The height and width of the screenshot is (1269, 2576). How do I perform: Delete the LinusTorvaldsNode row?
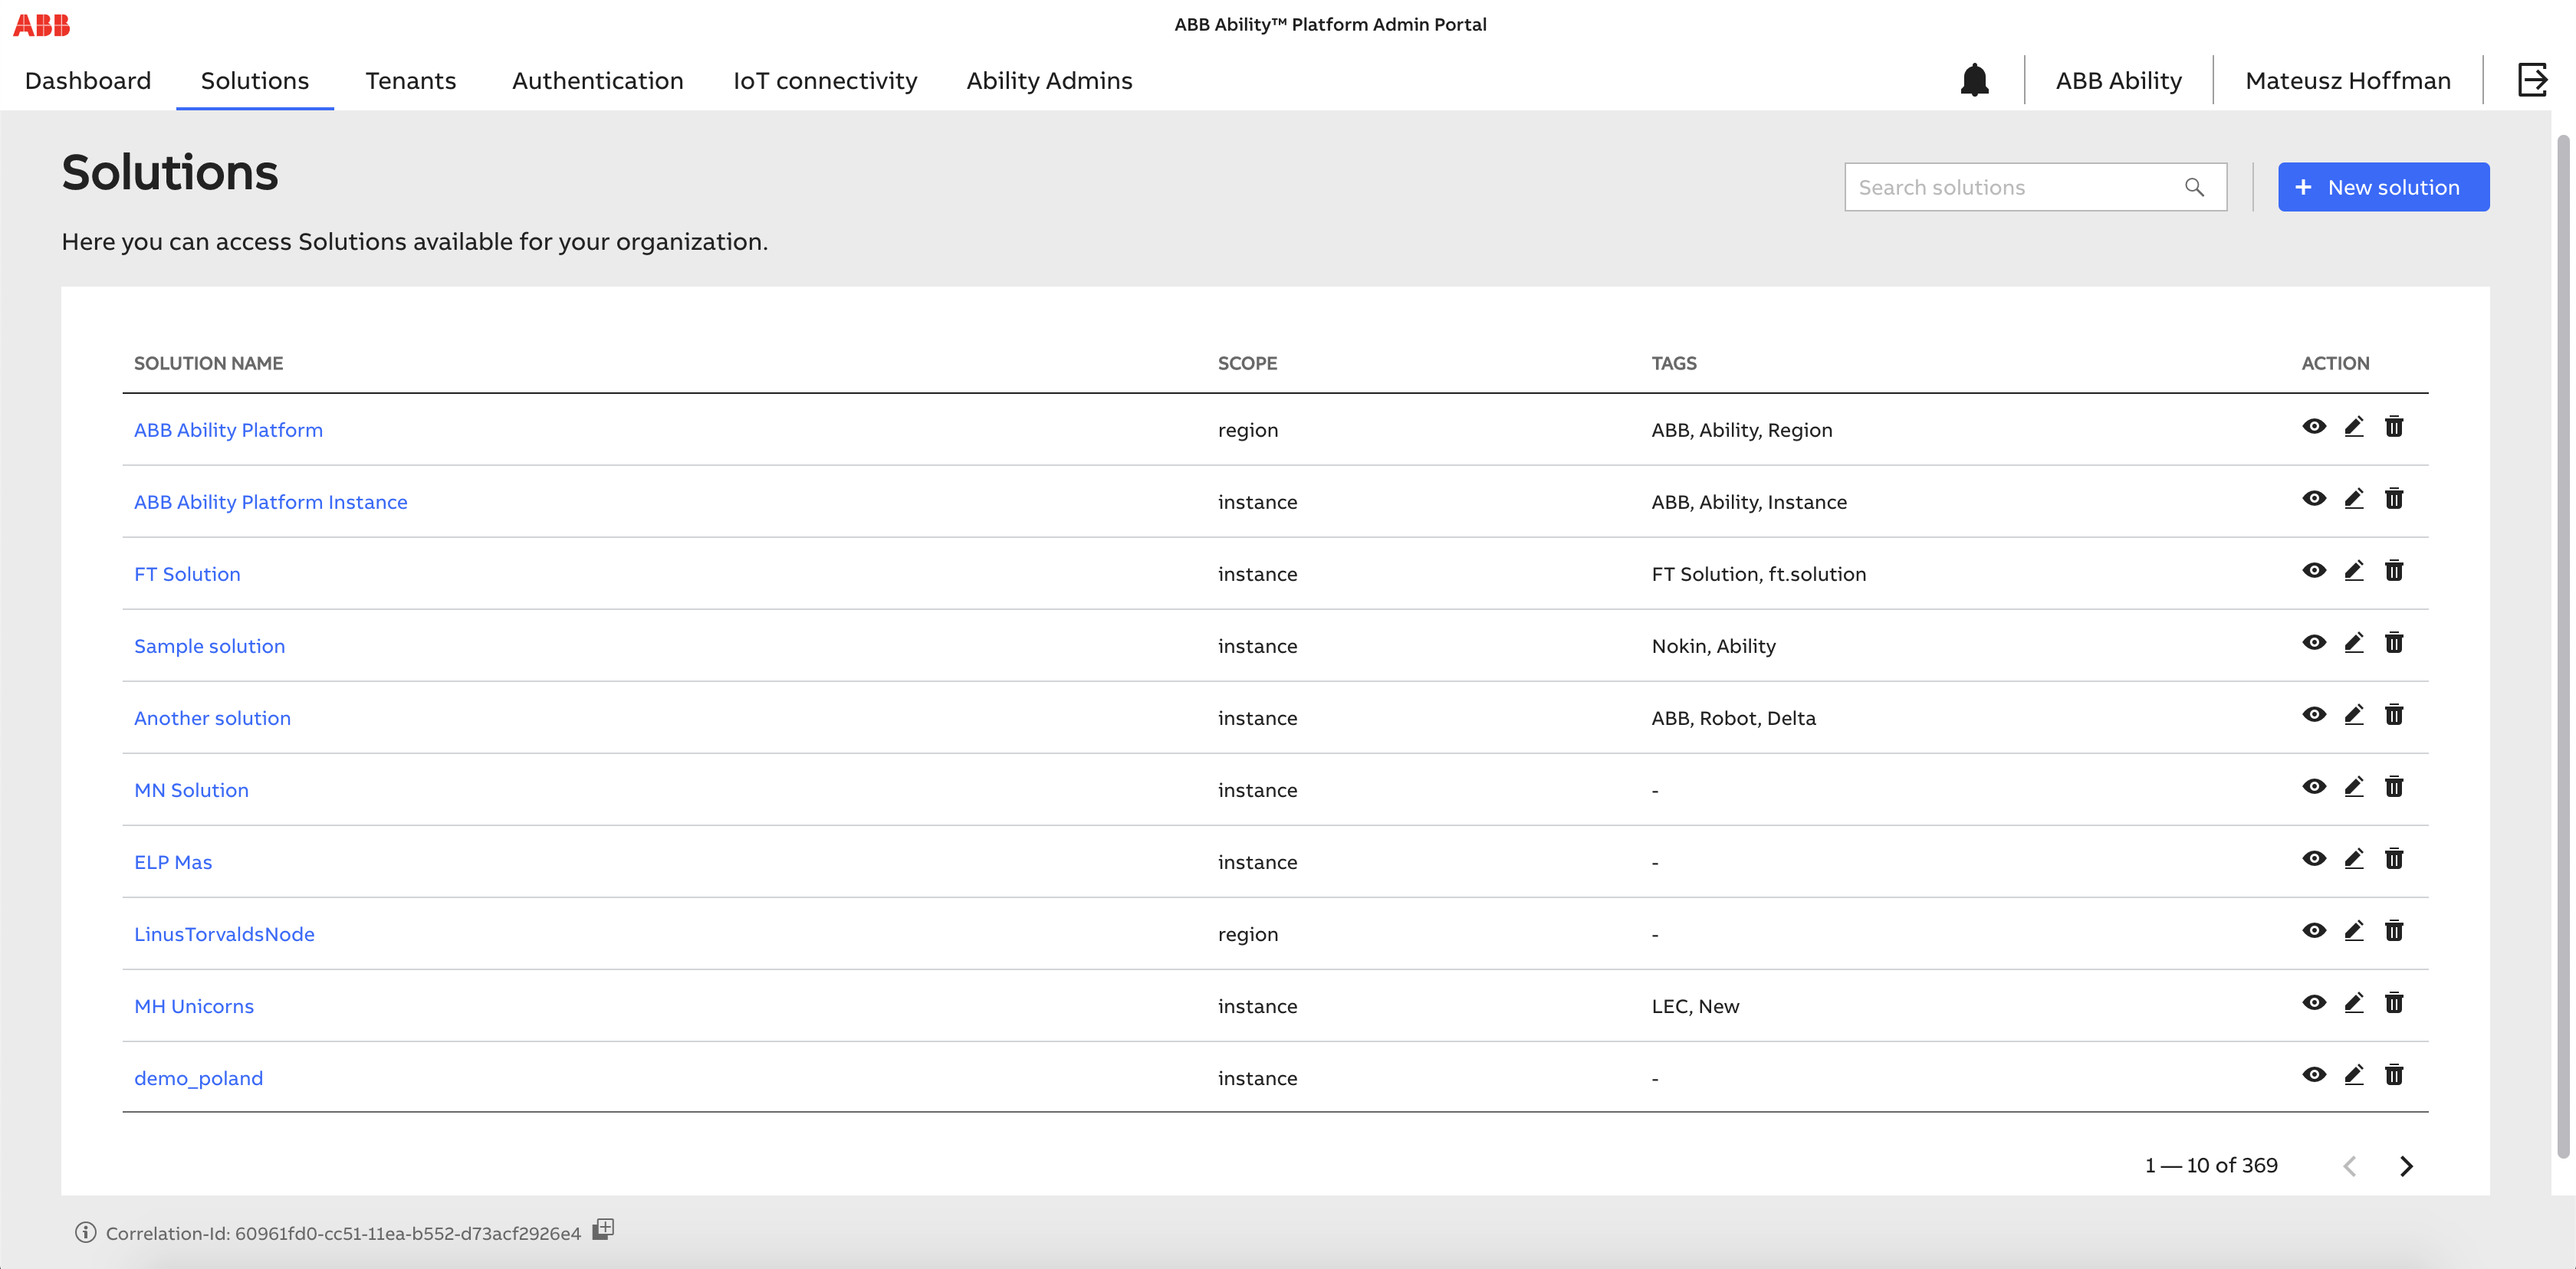[x=2394, y=930]
